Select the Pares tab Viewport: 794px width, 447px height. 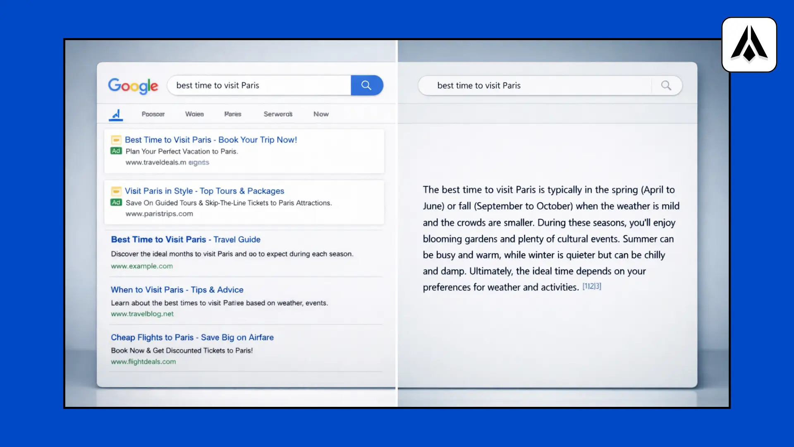click(232, 114)
